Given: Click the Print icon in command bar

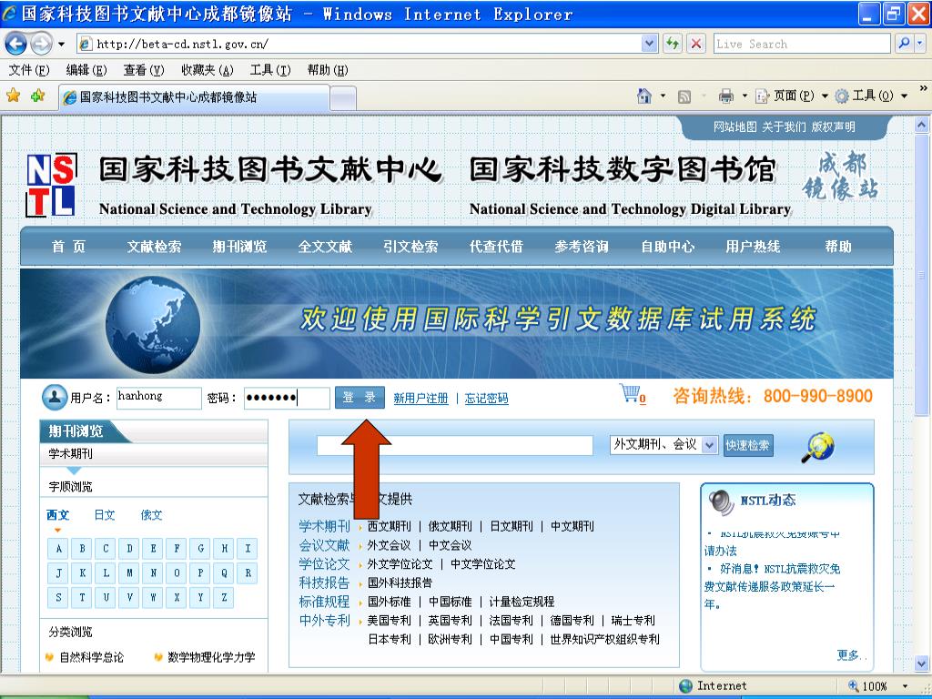Looking at the screenshot, I should (725, 96).
